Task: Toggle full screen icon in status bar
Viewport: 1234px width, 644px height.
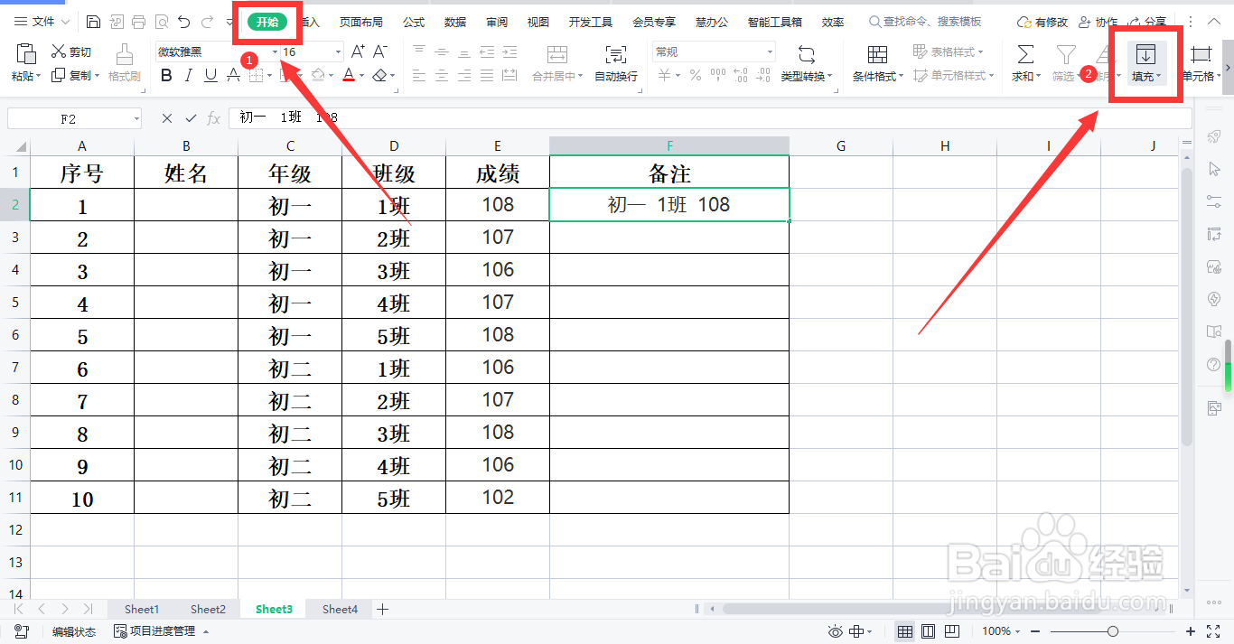Action: point(1214,631)
